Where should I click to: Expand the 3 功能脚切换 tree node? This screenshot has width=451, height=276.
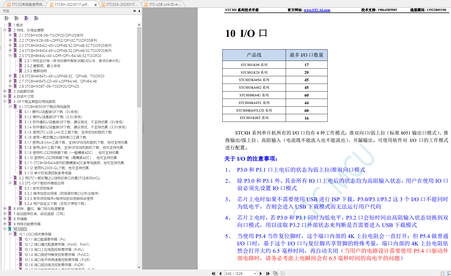tap(5, 91)
